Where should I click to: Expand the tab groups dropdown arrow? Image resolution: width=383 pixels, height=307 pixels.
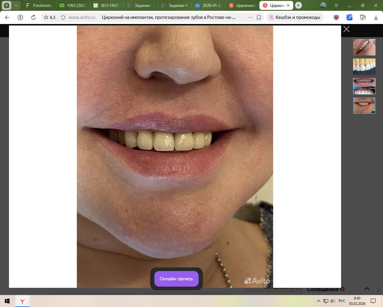(x=16, y=5)
